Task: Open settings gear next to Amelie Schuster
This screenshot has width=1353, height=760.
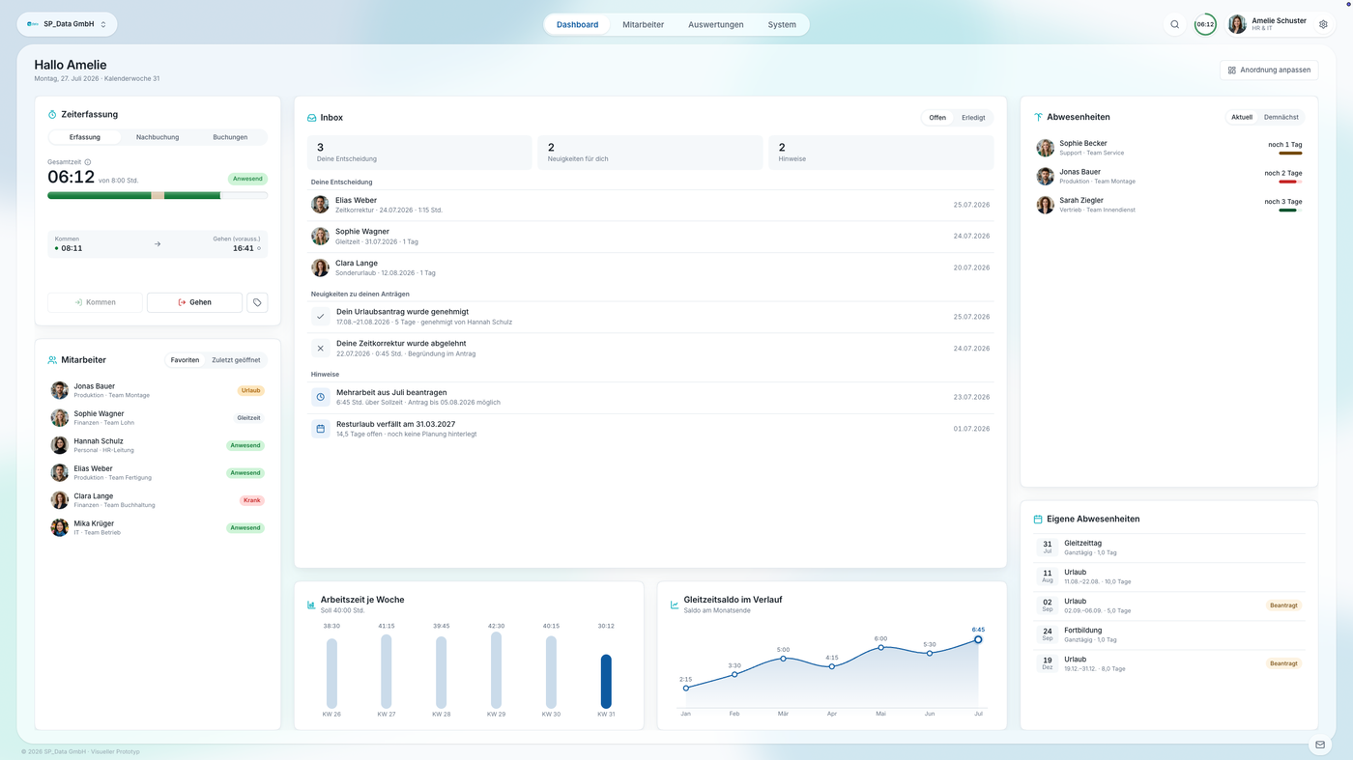Action: (x=1323, y=24)
